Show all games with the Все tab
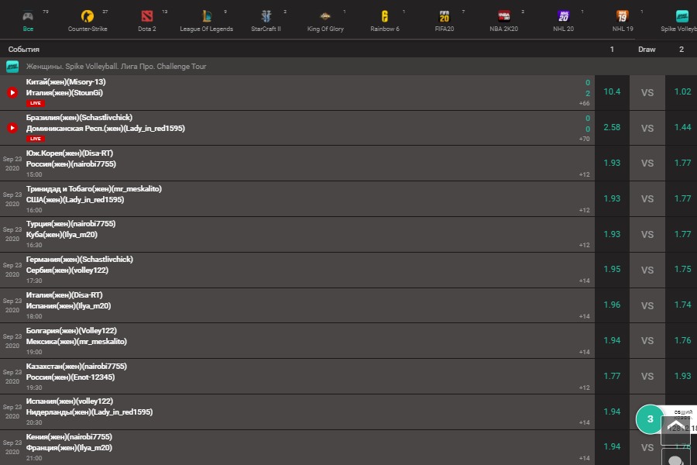 [28, 17]
